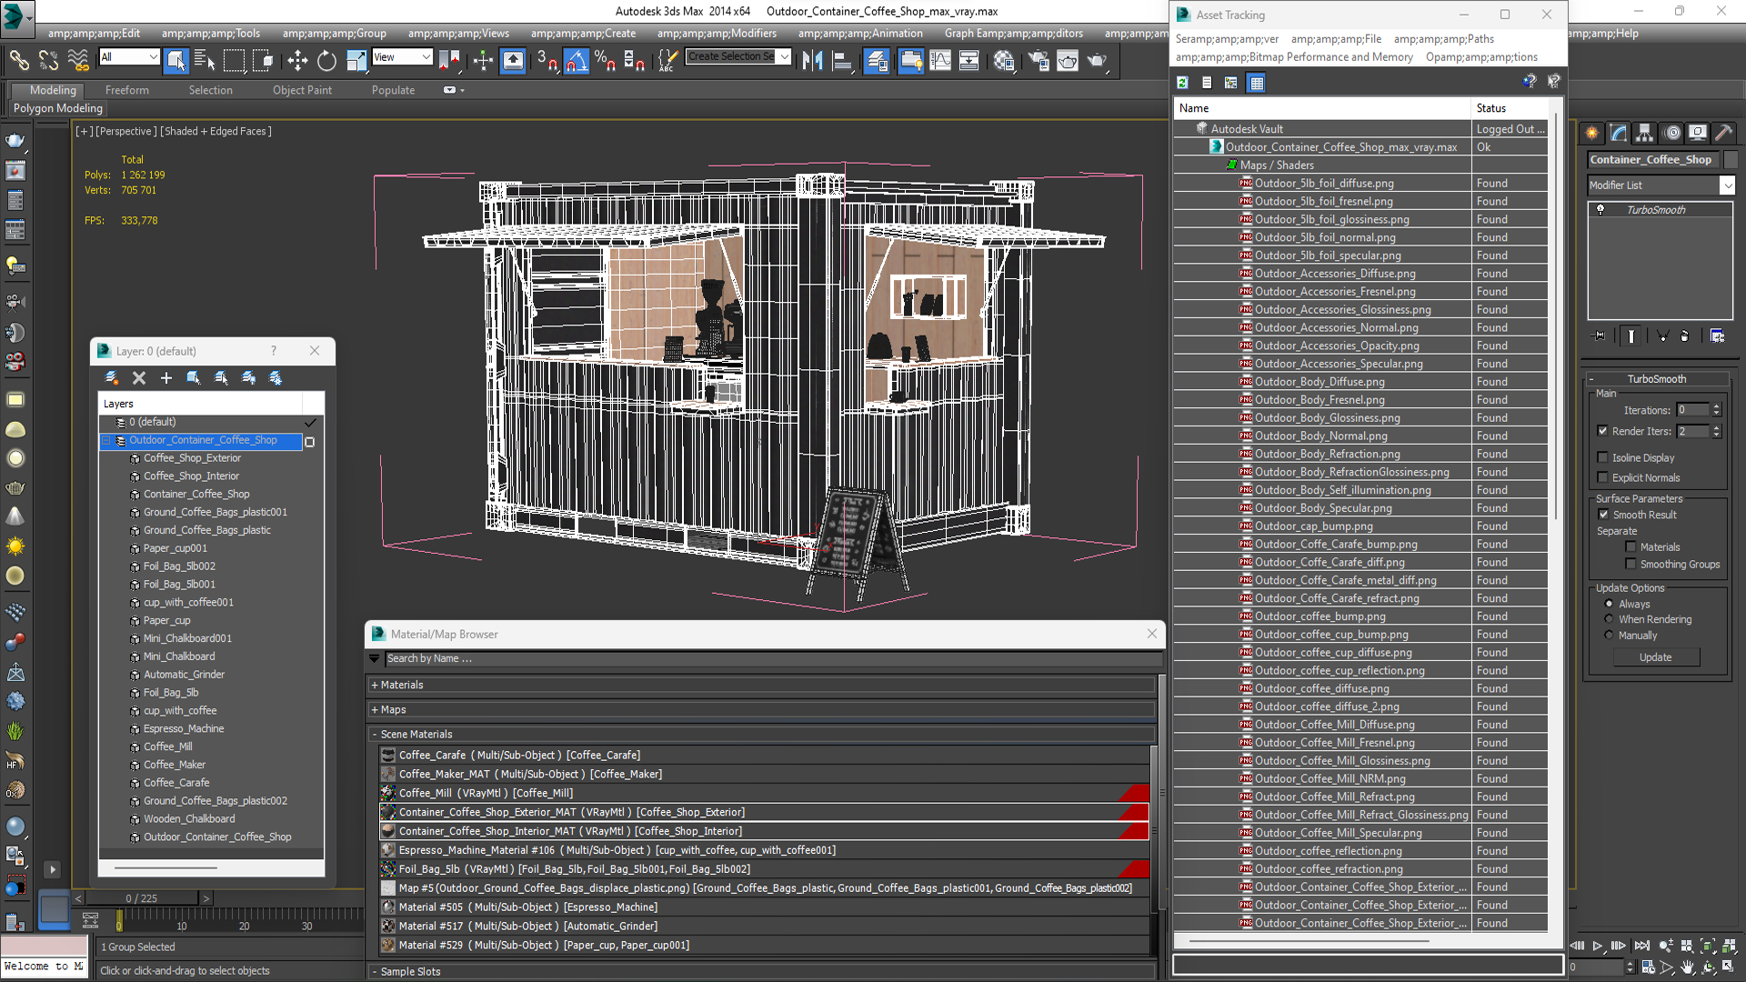Image resolution: width=1746 pixels, height=982 pixels.
Task: Switch to the Populate ribbon tab
Action: pos(393,90)
